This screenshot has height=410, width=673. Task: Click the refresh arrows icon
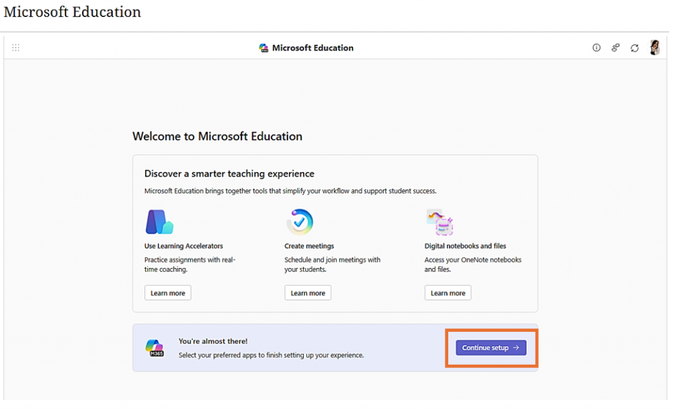[635, 48]
